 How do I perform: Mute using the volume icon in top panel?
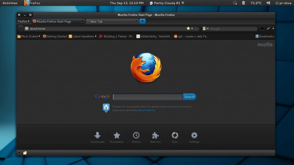[268, 3]
